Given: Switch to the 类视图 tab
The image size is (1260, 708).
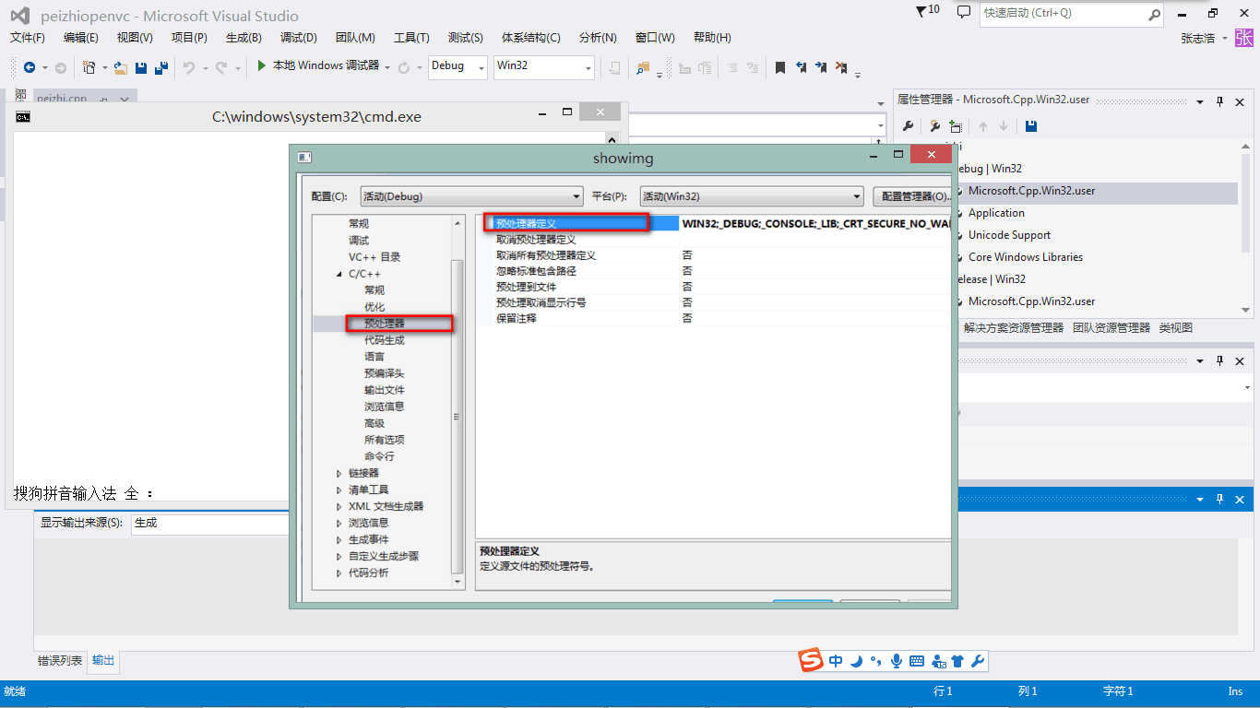Looking at the screenshot, I should tap(1176, 327).
